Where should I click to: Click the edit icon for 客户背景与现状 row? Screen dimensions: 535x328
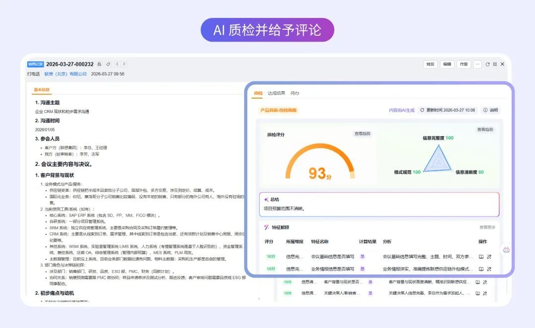485,282
